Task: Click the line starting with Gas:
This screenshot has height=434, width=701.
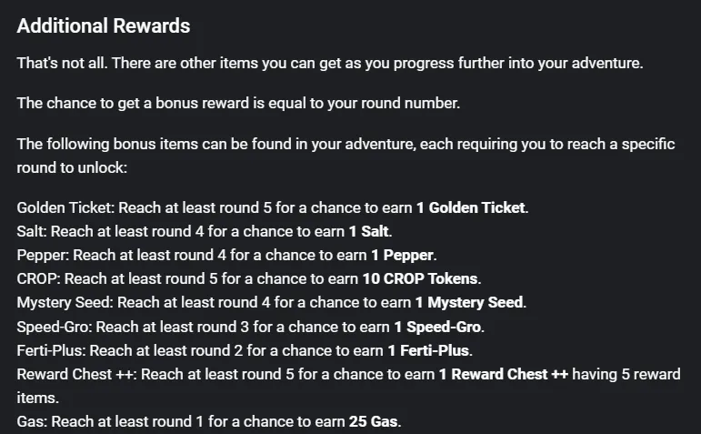Action: [x=209, y=421]
